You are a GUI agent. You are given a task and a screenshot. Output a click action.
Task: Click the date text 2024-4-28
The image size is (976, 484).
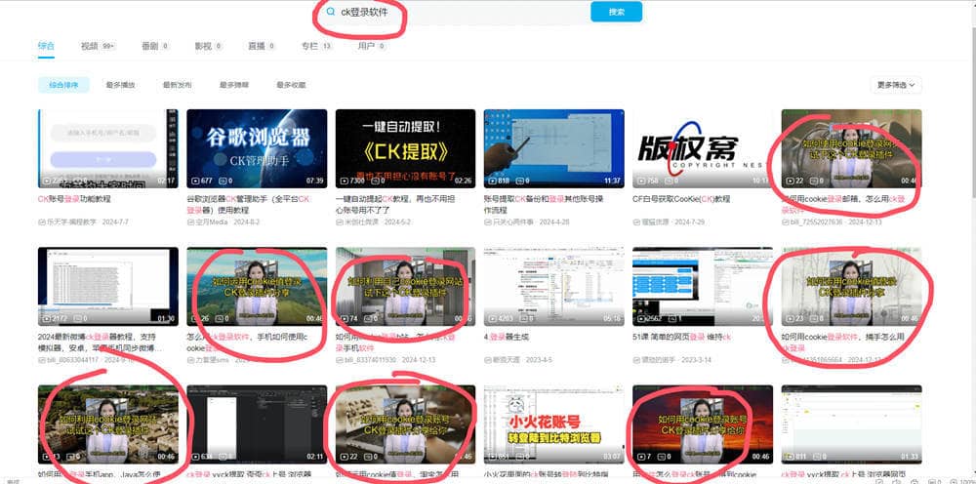tap(554, 222)
